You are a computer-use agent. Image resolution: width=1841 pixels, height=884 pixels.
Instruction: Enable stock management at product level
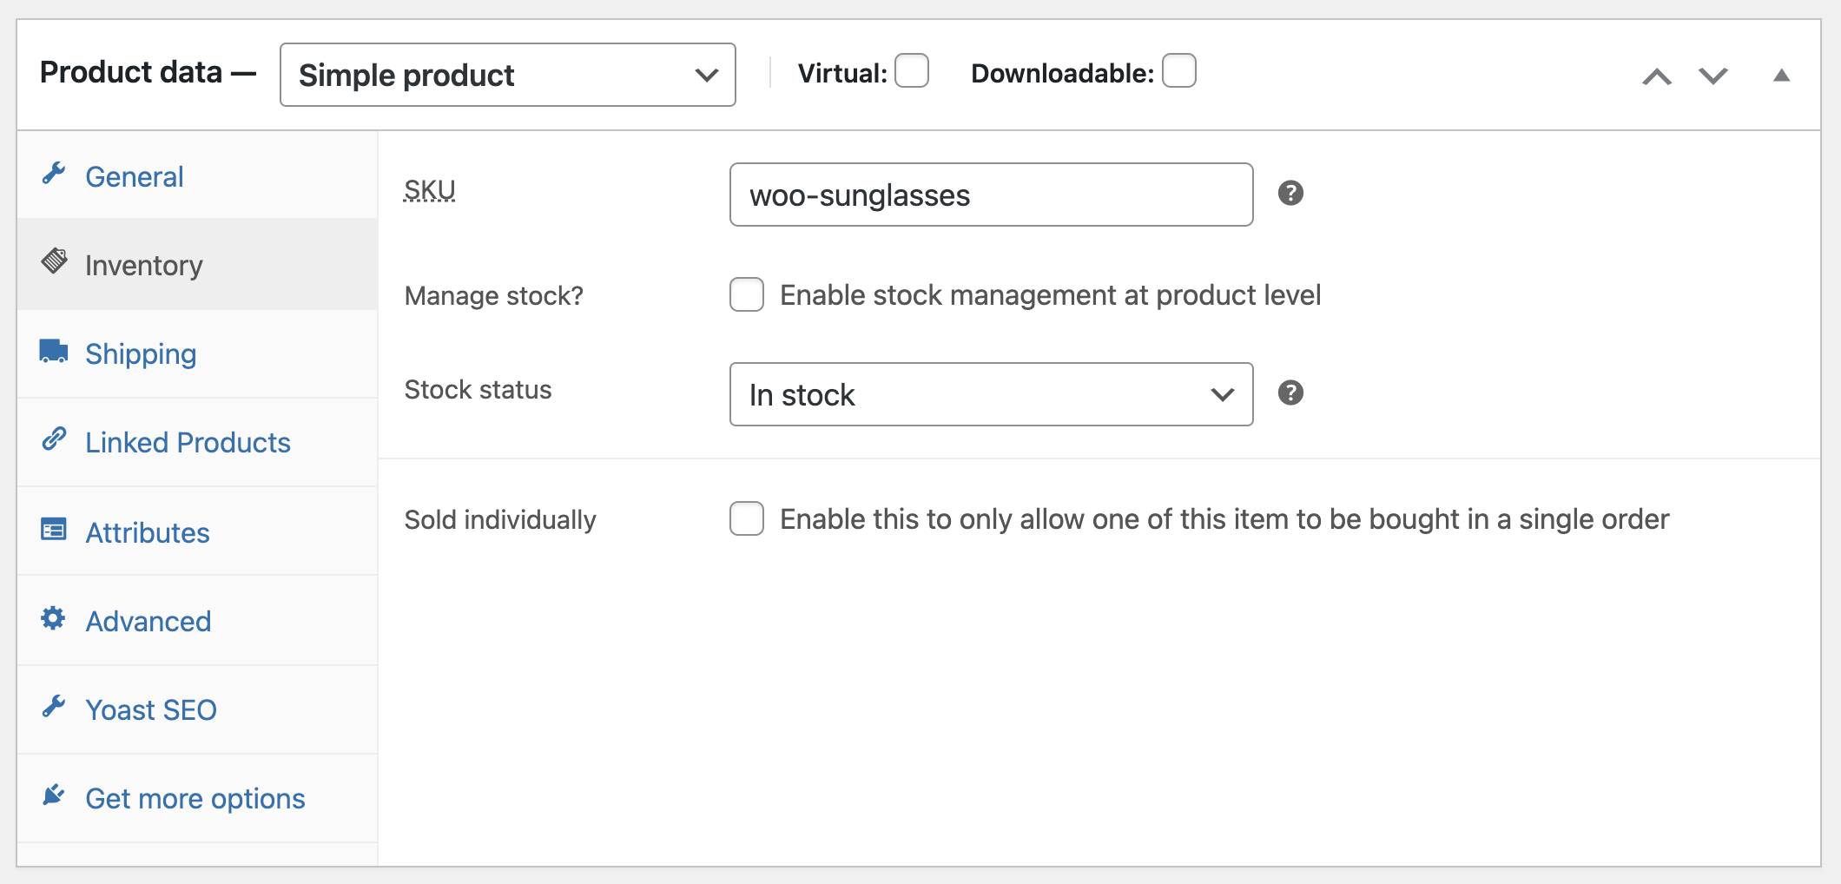pos(747,294)
